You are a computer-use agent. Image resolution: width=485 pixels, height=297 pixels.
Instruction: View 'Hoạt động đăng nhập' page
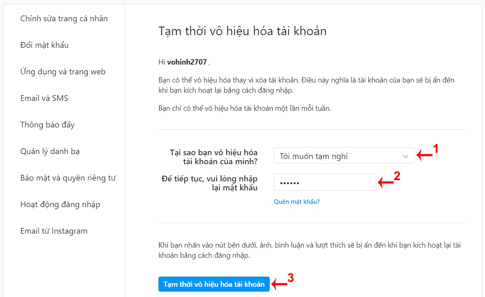[x=60, y=204]
